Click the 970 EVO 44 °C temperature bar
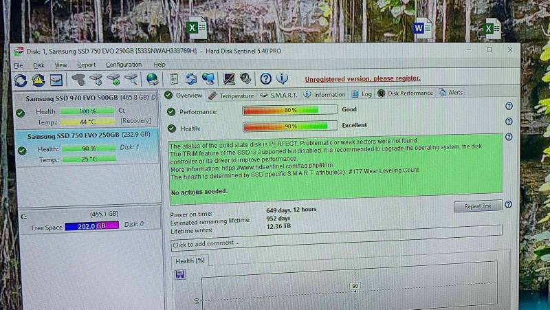550x310 pixels. point(88,122)
